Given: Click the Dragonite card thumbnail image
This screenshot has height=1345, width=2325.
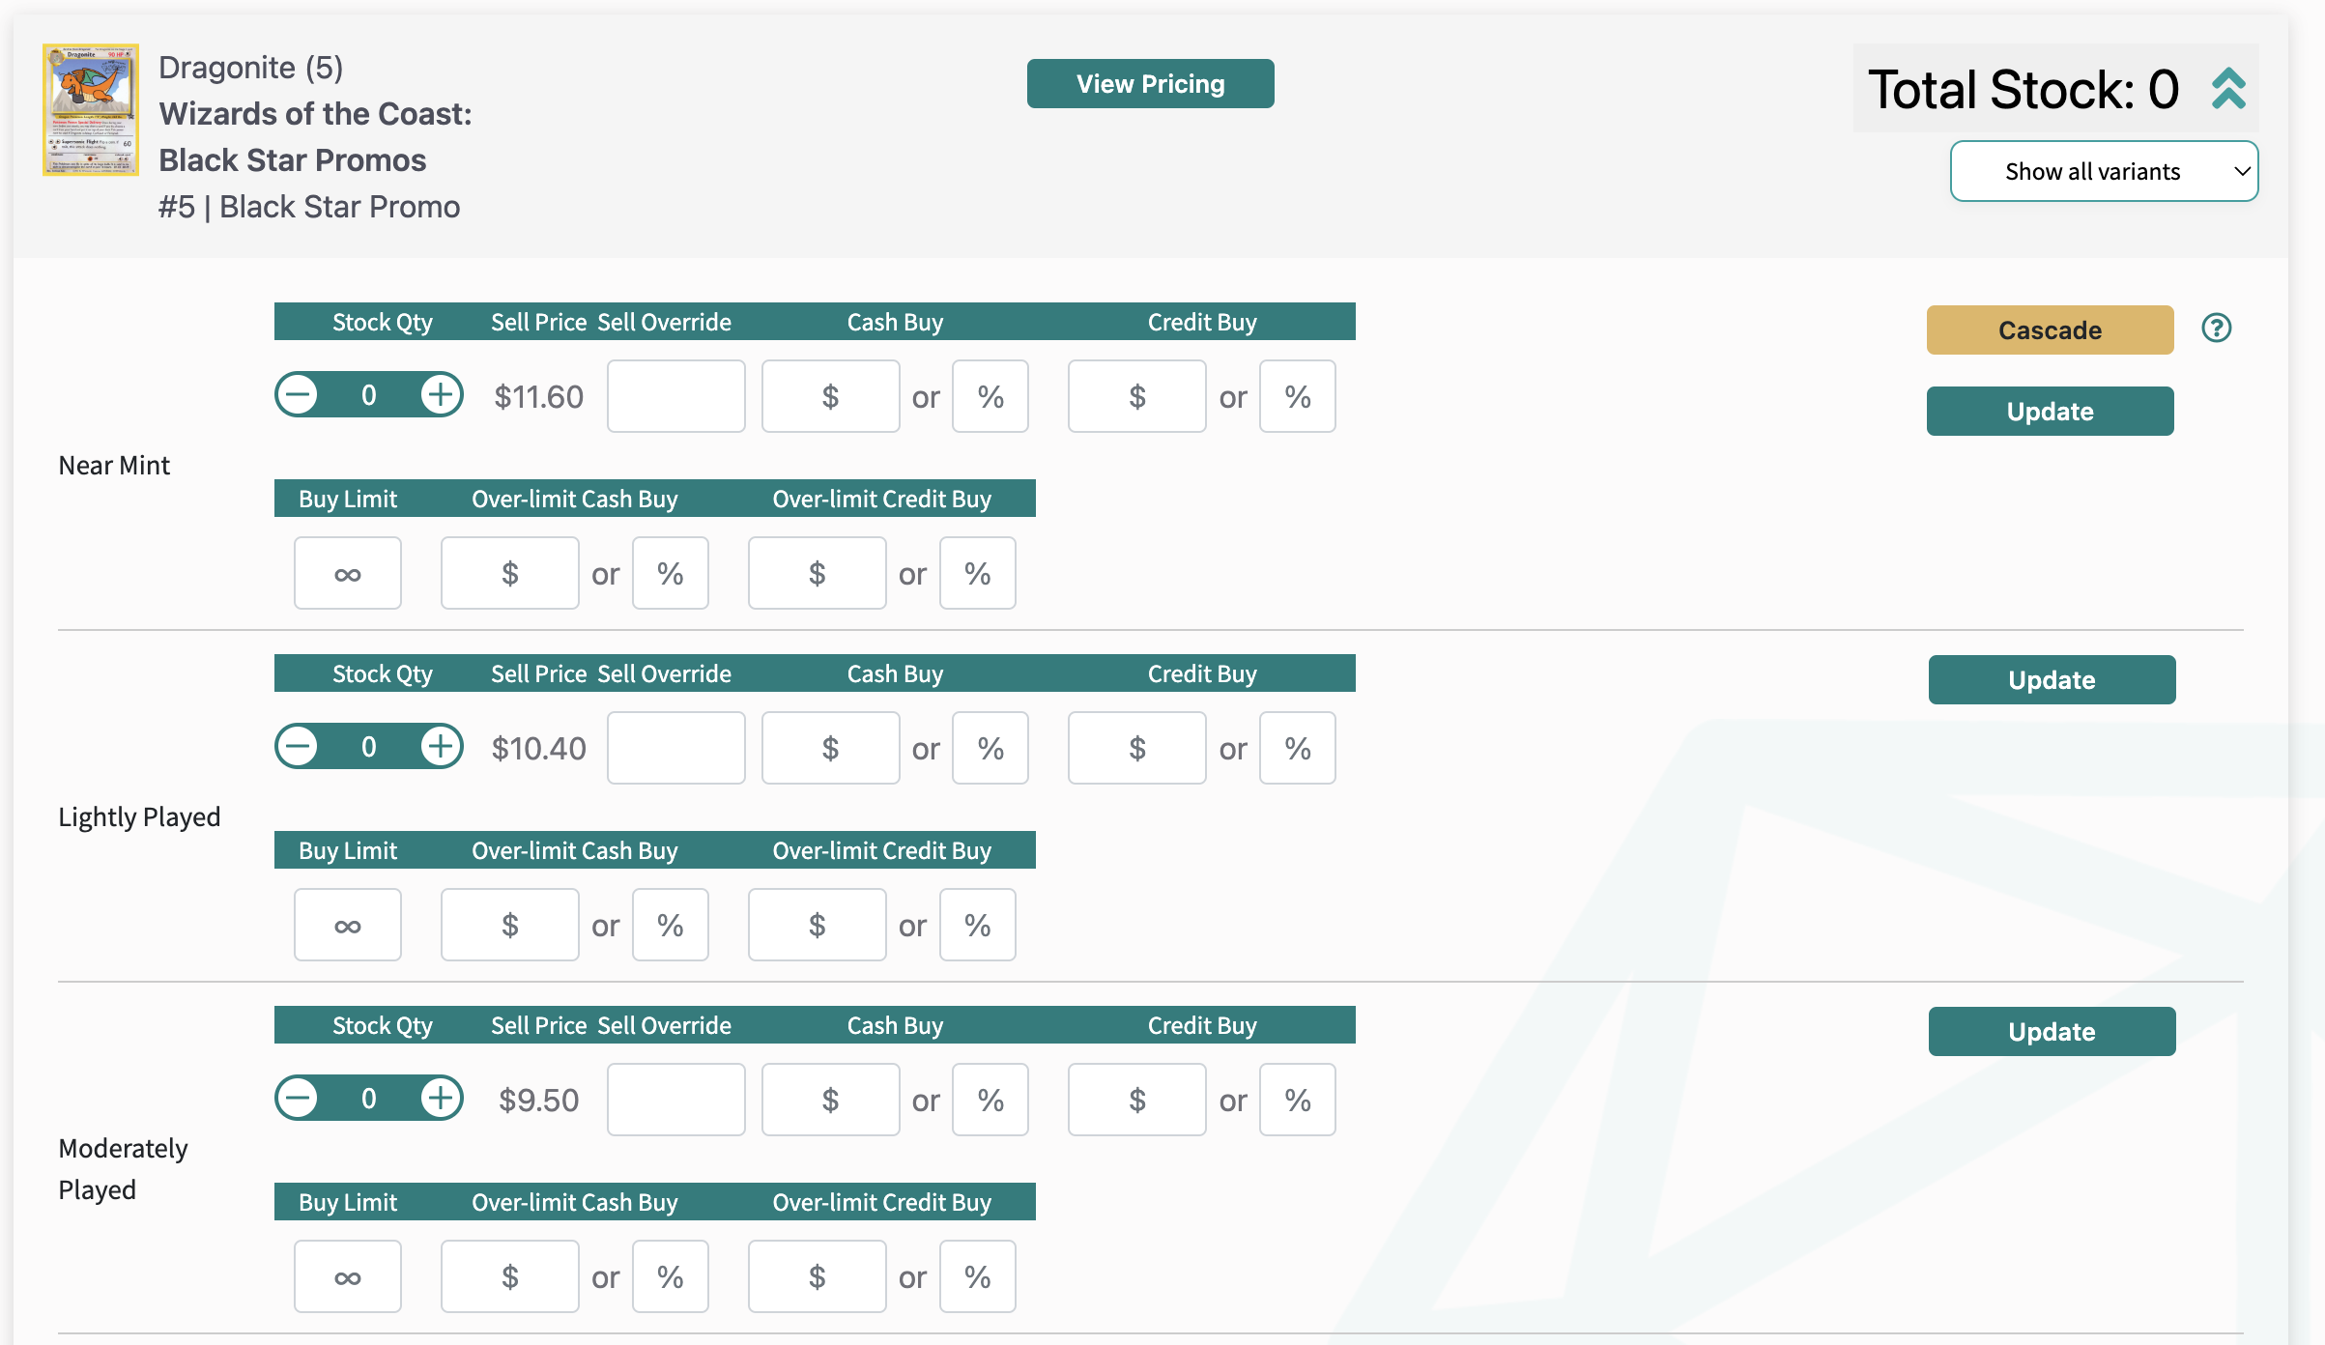Looking at the screenshot, I should 91,109.
